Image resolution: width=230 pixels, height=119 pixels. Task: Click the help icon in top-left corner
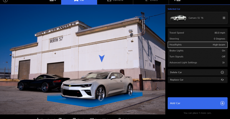coord(5,1)
